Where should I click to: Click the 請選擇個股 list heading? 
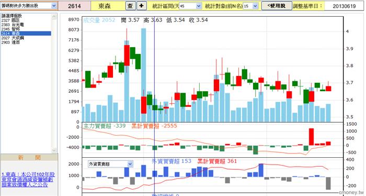click(12, 16)
